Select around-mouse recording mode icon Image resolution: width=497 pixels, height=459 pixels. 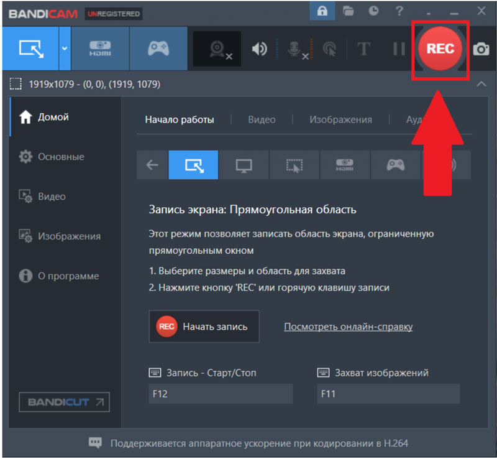click(294, 165)
